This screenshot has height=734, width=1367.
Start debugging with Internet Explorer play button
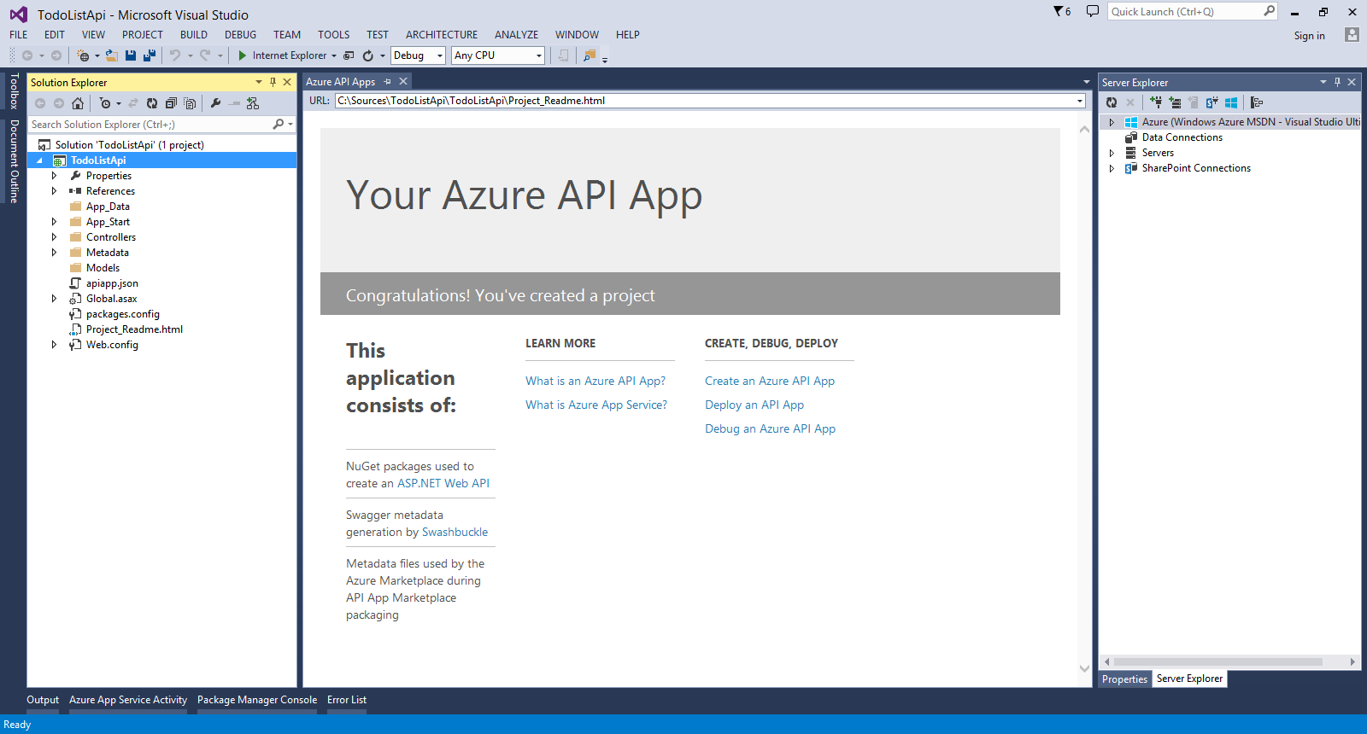243,55
